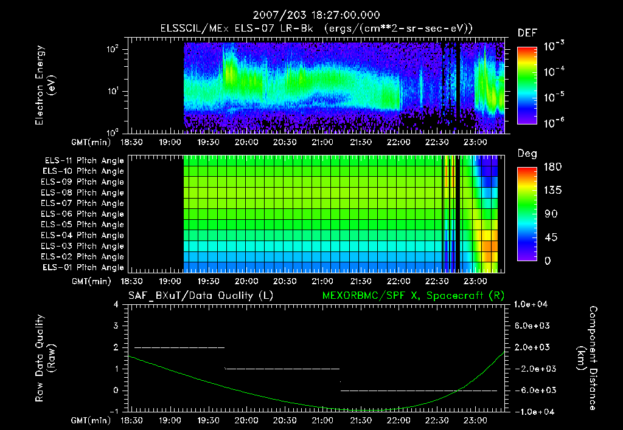The height and width of the screenshot is (430, 623).
Task: Click the 23:00 time label under the pitch angle panel
Action: coord(475,281)
